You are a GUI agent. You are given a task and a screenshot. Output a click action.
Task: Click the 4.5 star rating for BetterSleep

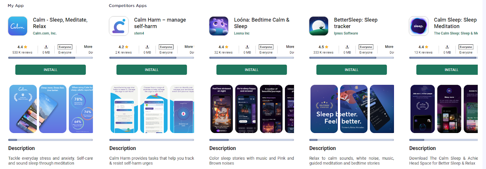click(323, 47)
